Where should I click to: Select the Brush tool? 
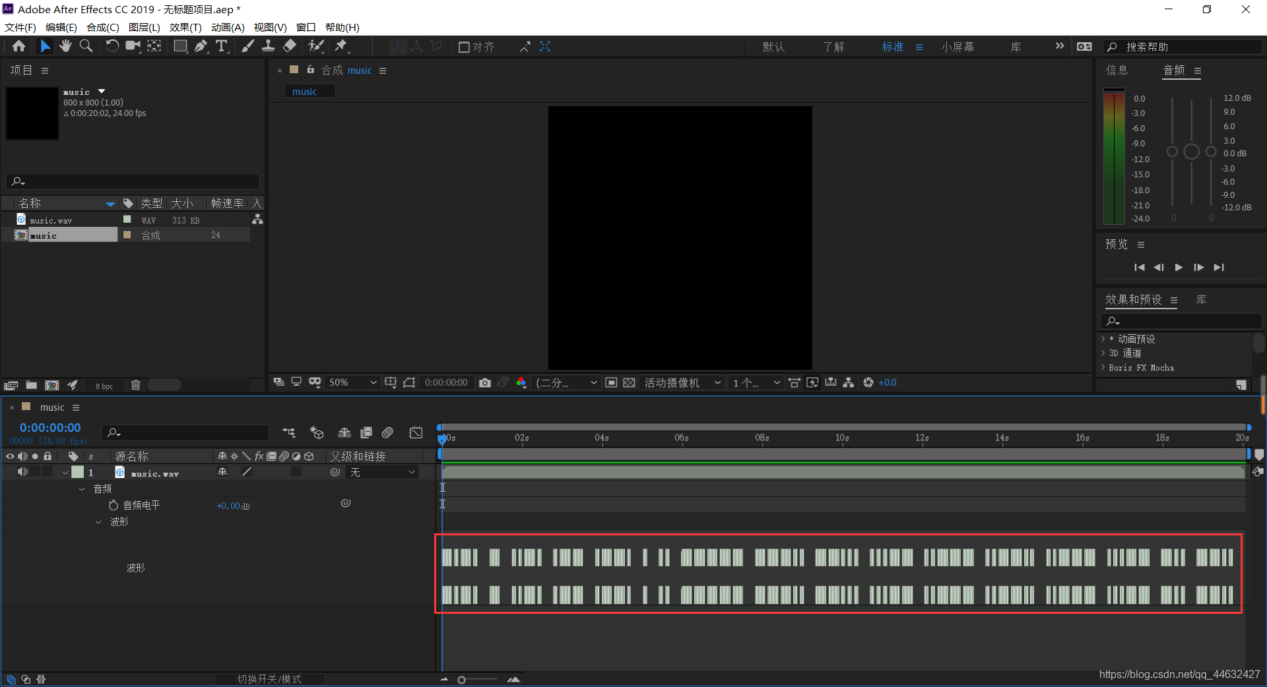[247, 46]
